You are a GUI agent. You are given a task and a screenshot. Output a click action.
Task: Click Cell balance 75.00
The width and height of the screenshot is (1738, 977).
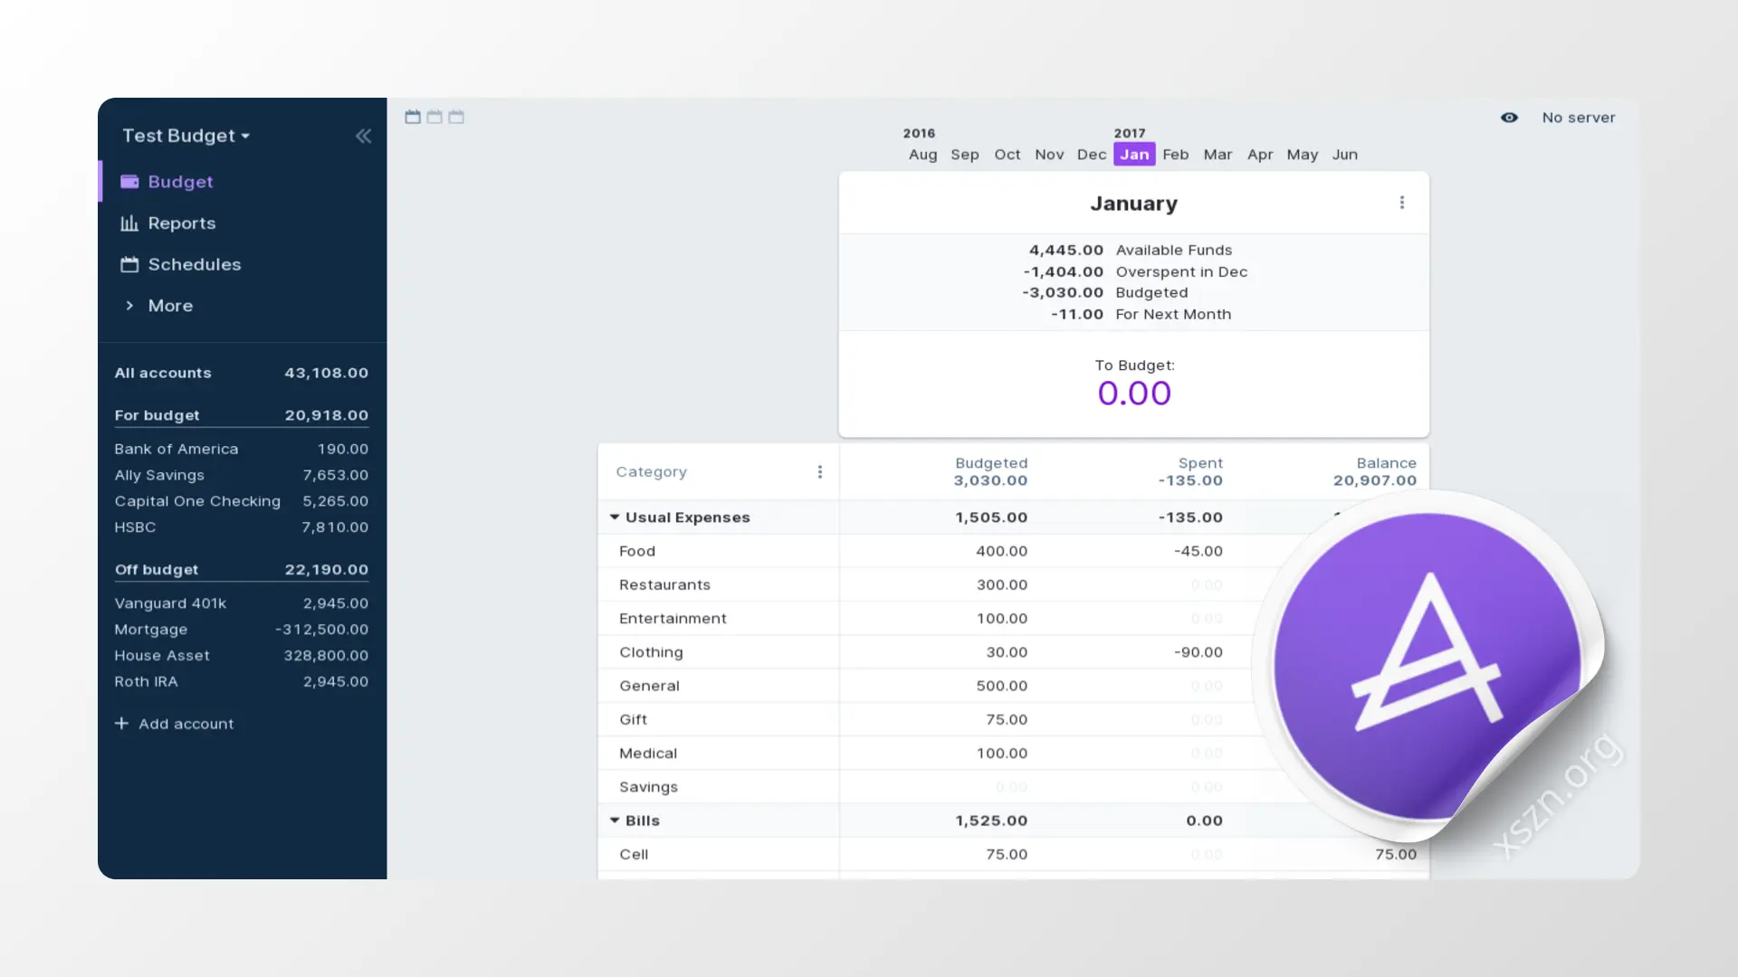[x=1395, y=854]
